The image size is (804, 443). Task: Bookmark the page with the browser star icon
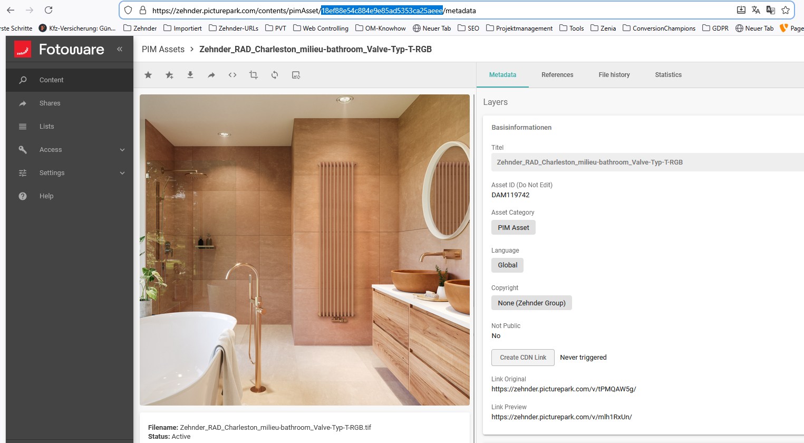785,10
